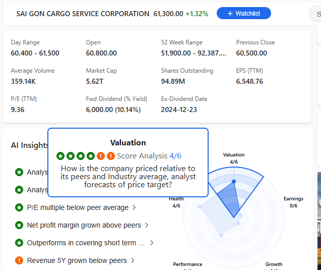Click green star icon beside P/E multiple insight

[19, 207]
